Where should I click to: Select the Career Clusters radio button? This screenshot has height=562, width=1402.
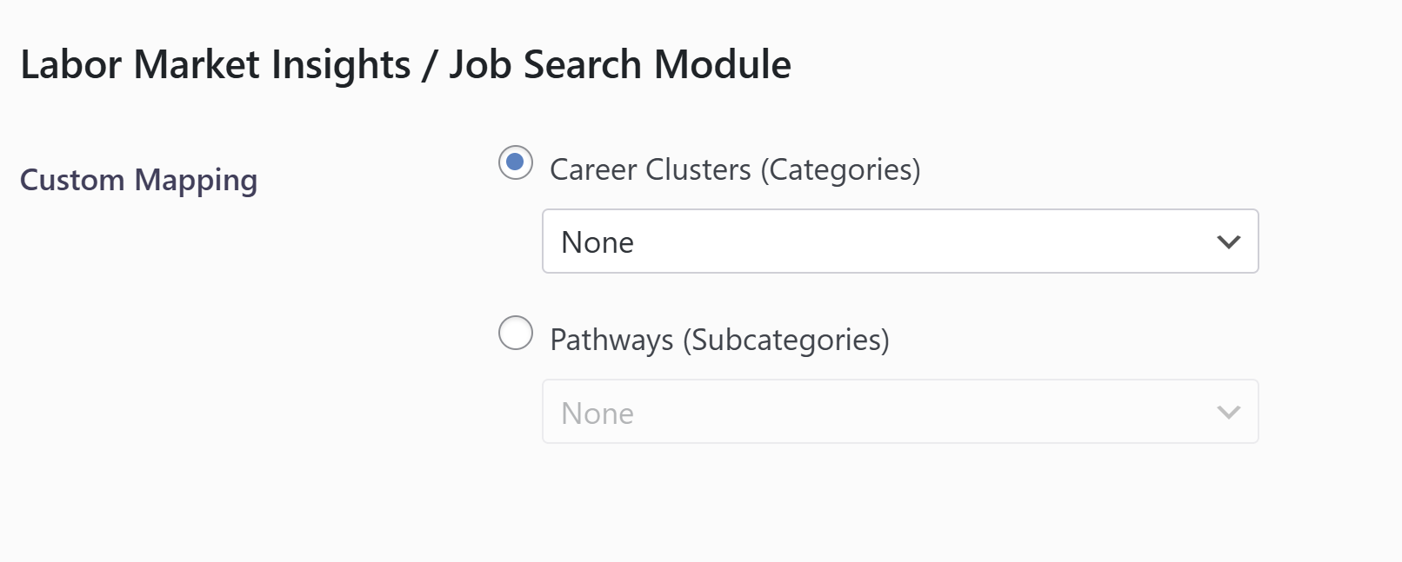point(516,162)
